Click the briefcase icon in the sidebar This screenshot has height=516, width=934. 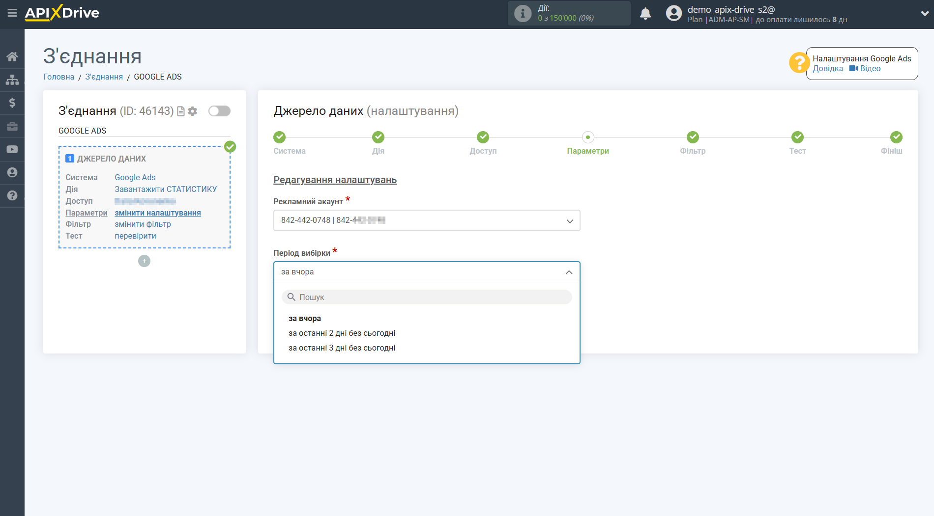pyautogui.click(x=12, y=126)
